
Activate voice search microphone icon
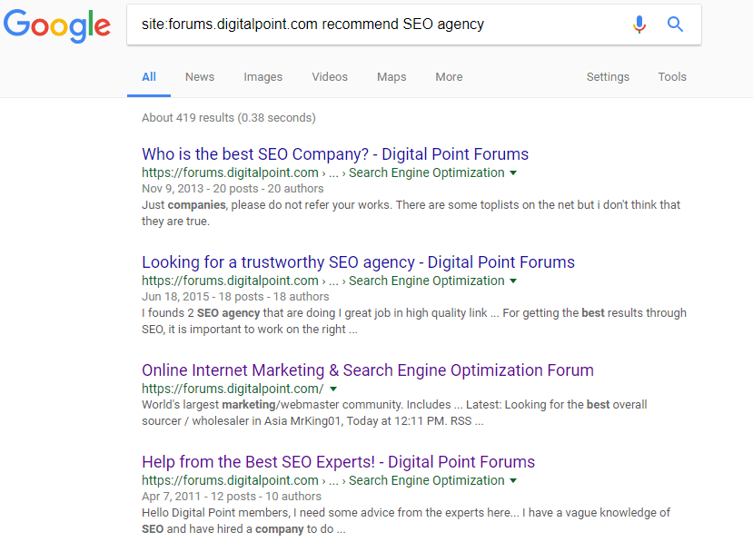pos(639,24)
